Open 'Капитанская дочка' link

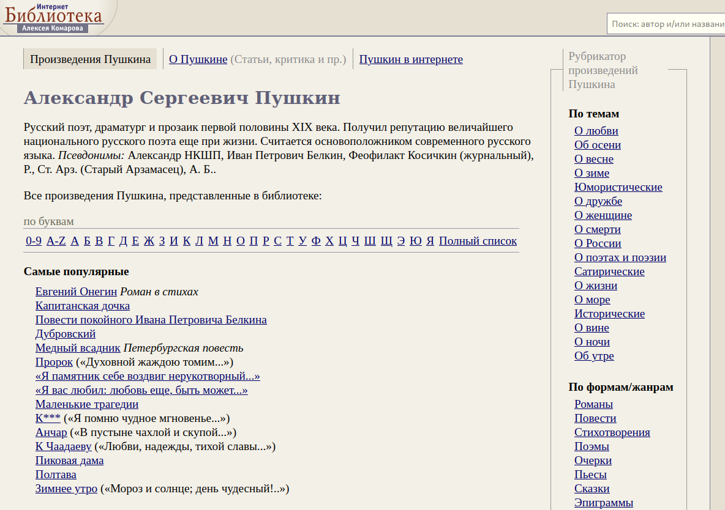(x=83, y=306)
